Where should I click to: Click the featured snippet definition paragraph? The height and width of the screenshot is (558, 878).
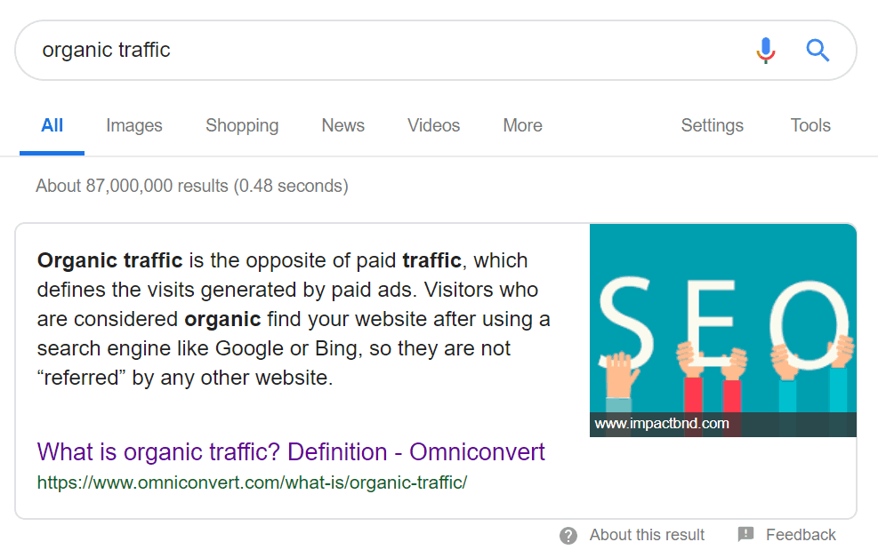click(x=294, y=319)
